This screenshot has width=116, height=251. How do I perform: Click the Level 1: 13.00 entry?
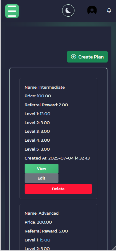pyautogui.click(x=38, y=114)
